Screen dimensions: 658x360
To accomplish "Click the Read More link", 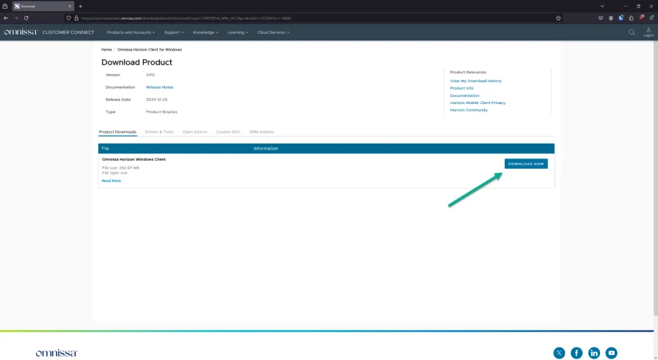I will [112, 181].
